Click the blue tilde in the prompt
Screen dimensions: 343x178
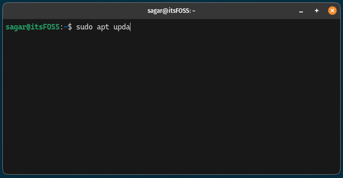(65, 27)
